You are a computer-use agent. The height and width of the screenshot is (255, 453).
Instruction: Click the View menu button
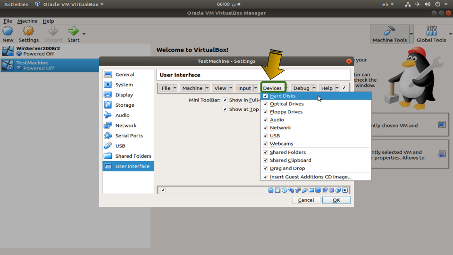(x=220, y=88)
